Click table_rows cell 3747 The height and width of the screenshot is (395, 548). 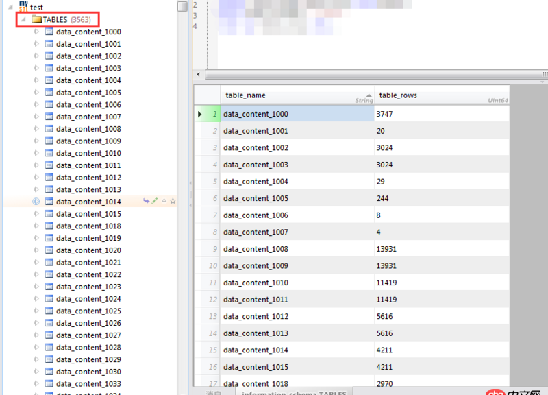[x=442, y=114]
